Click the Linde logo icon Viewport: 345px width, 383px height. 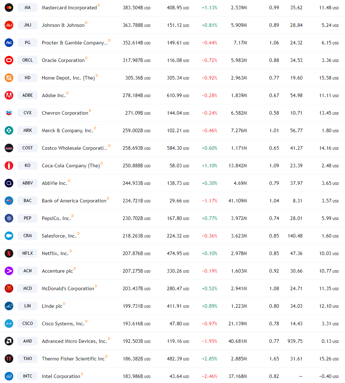9,306
